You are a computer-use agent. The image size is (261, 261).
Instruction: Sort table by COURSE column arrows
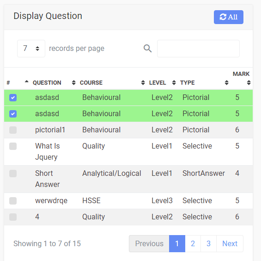pos(143,82)
